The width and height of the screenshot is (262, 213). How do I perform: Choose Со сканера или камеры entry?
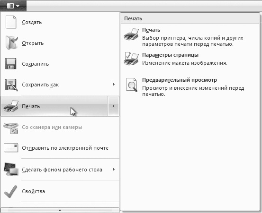(60, 127)
